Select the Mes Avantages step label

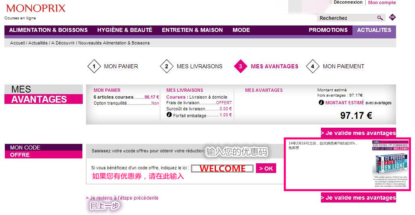[x=275, y=66]
